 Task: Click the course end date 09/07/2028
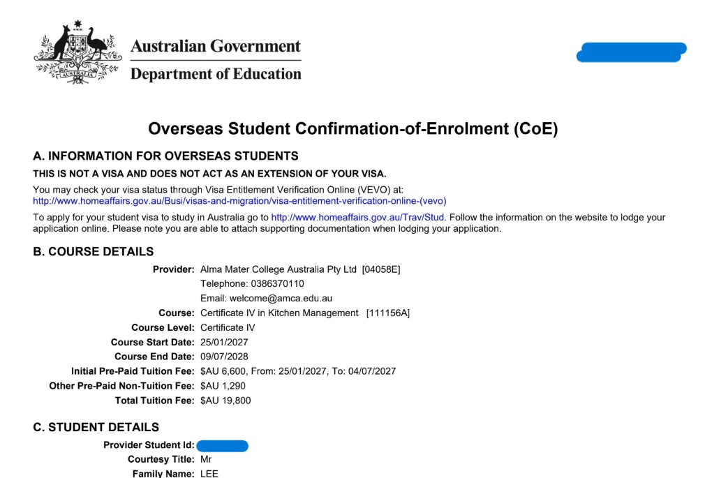click(224, 357)
